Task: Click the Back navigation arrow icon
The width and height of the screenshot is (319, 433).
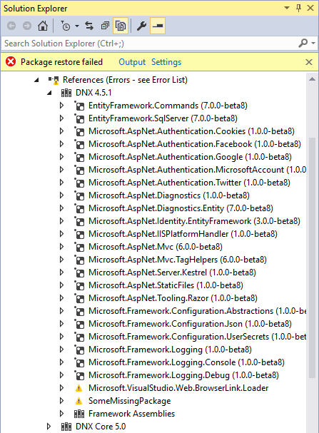Action: coord(11,26)
